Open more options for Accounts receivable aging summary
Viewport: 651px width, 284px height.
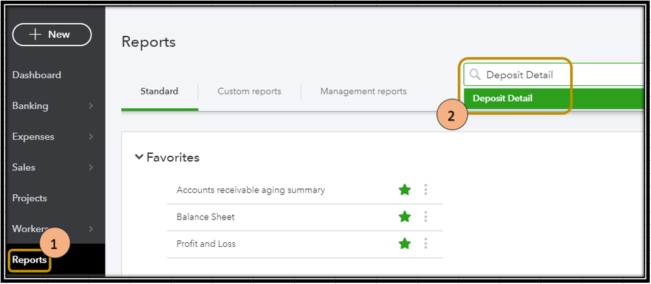click(x=425, y=190)
